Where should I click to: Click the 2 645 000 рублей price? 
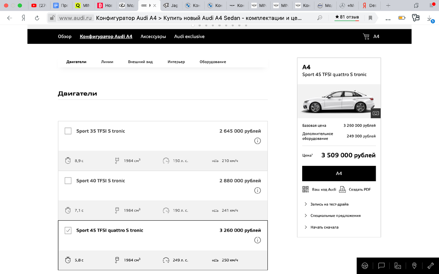coord(240,131)
